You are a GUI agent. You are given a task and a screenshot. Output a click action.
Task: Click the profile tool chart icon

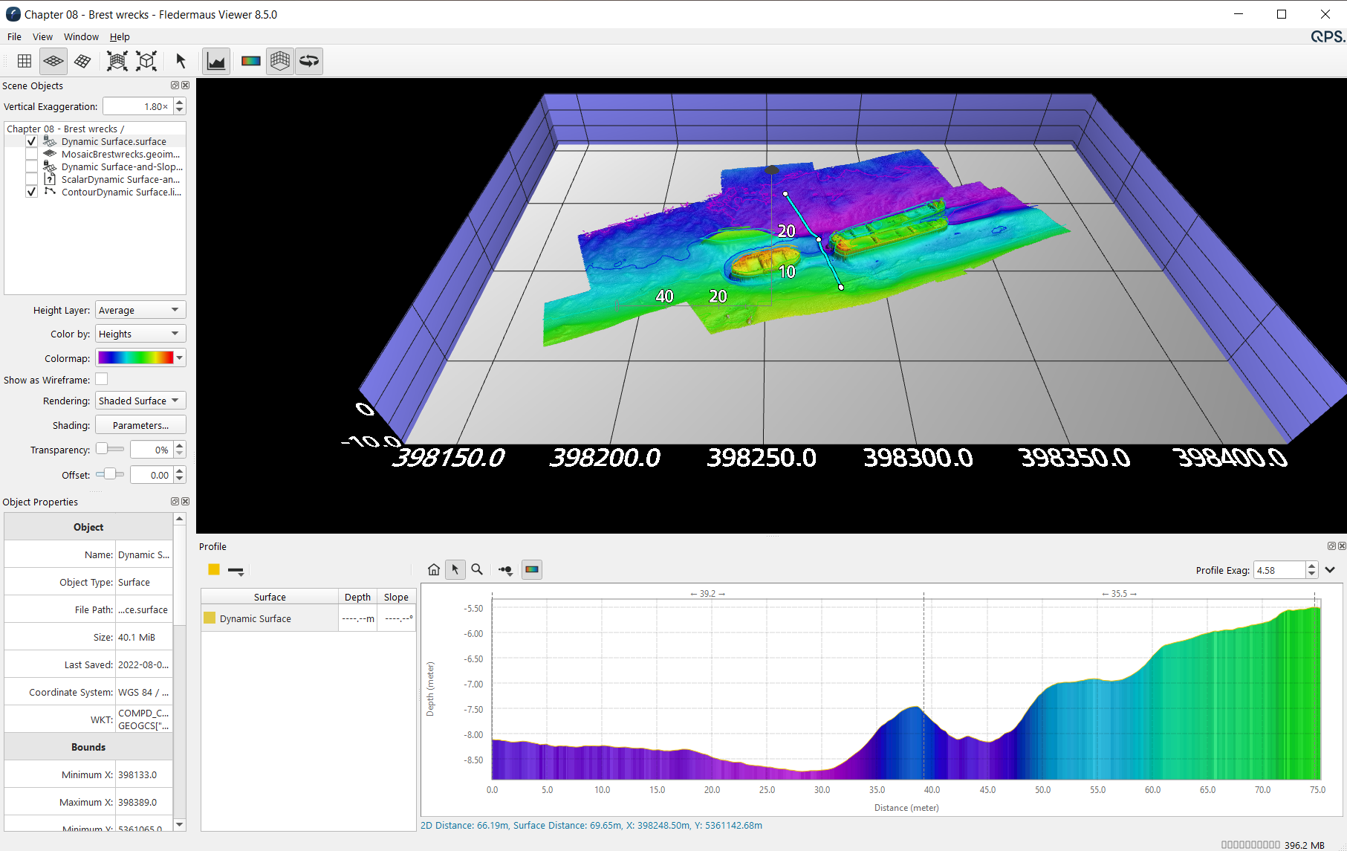(x=216, y=61)
